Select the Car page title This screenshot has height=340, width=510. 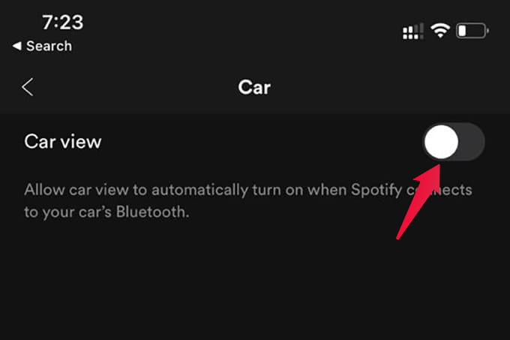click(x=254, y=87)
